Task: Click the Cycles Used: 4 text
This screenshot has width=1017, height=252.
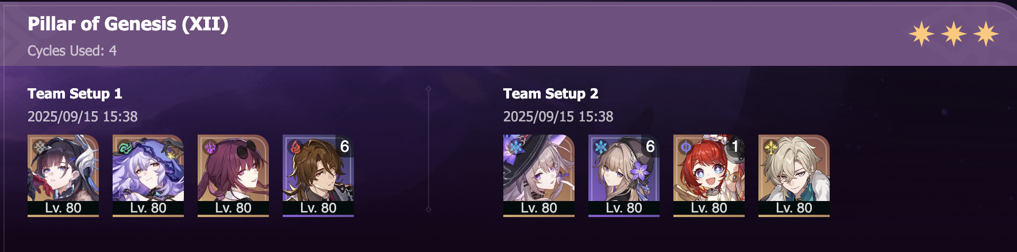Action: pyautogui.click(x=72, y=51)
